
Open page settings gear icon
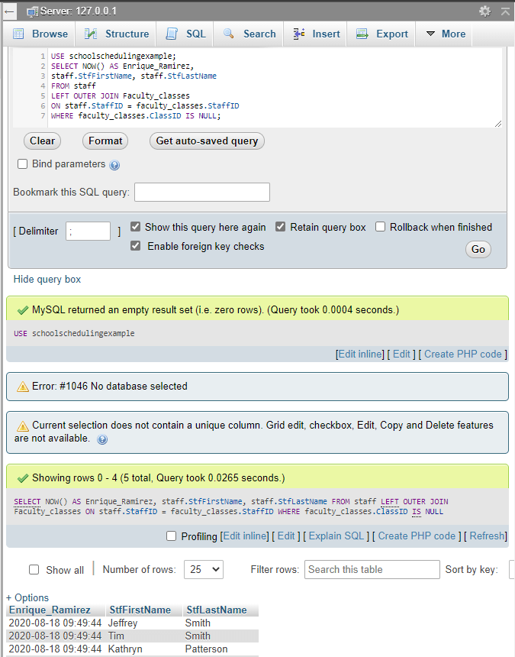(485, 11)
